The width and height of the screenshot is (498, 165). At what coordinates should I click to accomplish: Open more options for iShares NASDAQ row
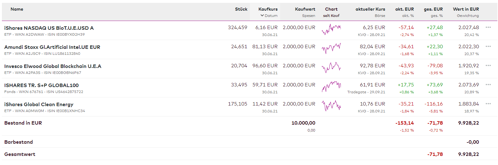tap(488, 28)
